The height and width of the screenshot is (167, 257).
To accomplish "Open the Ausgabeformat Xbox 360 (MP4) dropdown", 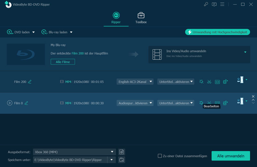I will click(75, 152).
